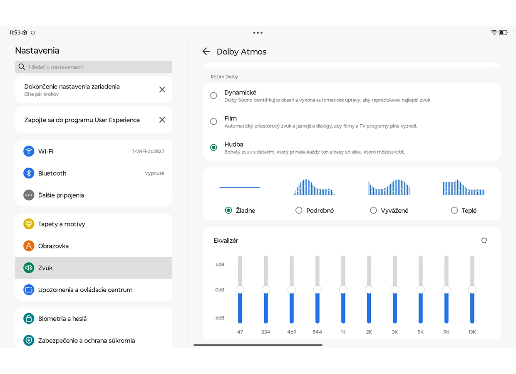516x374 pixels.
Task: Open Tapety a motívy settings
Action: [x=94, y=224]
